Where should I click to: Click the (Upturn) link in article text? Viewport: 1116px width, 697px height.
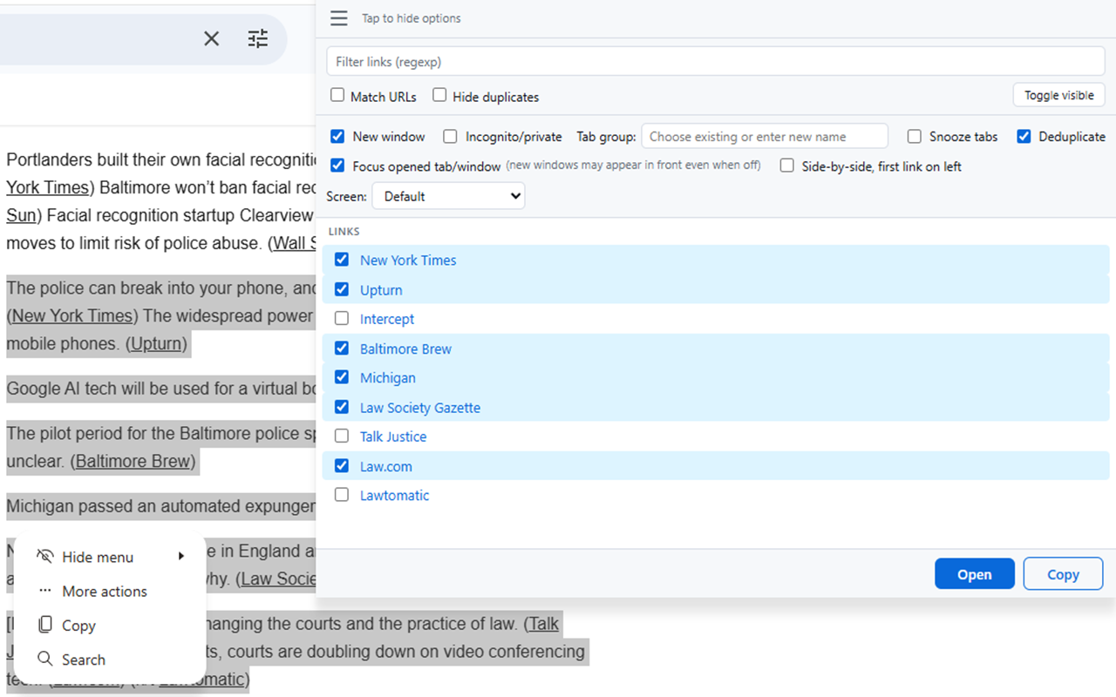157,343
